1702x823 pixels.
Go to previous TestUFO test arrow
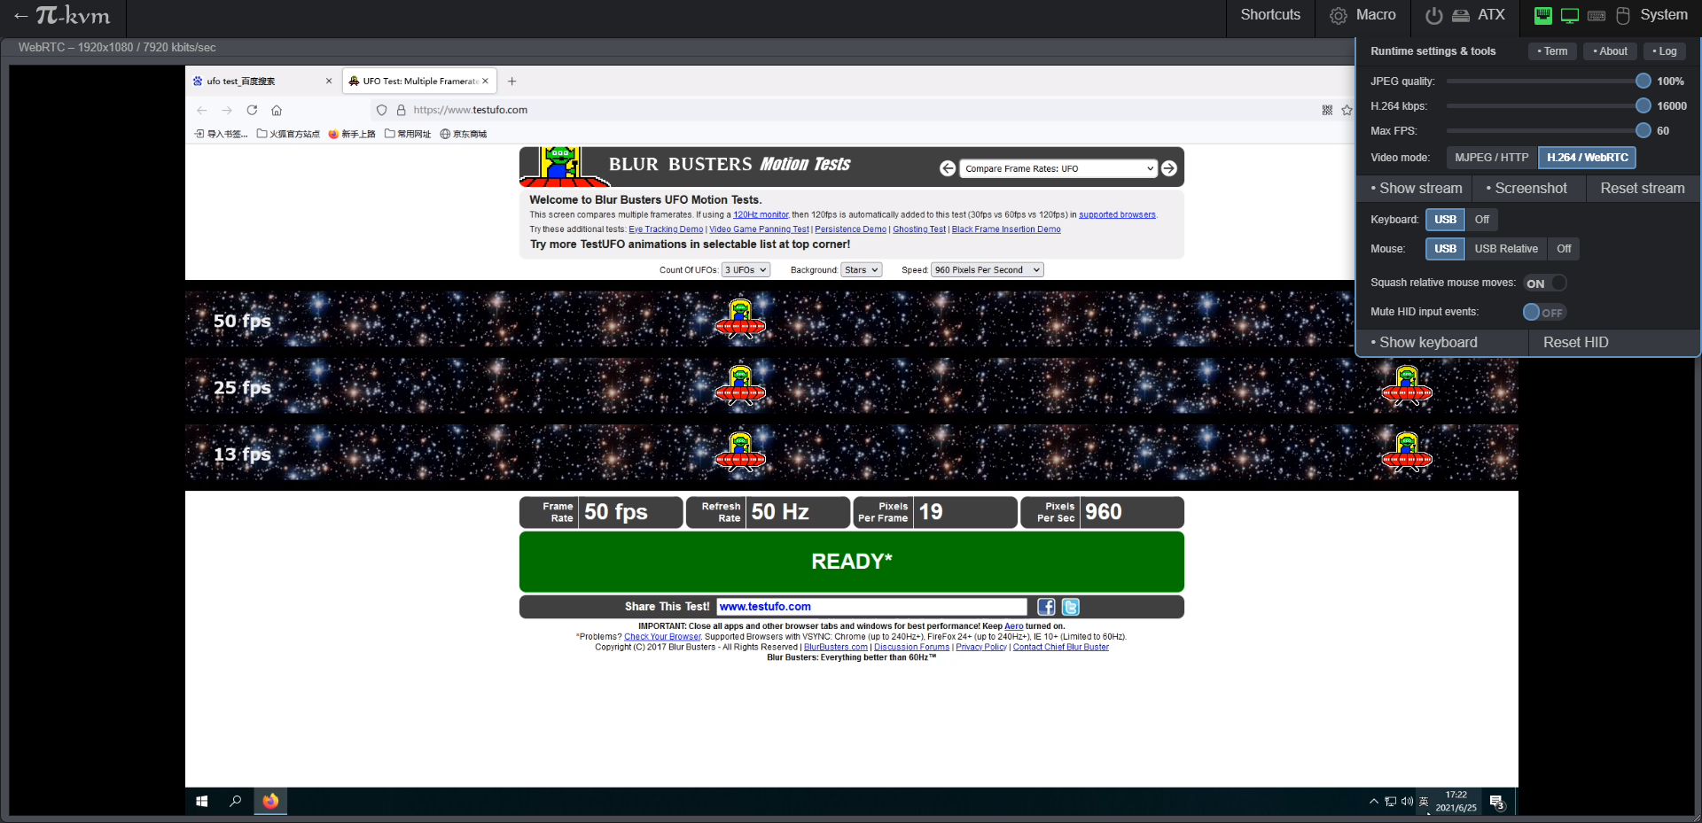(x=948, y=168)
